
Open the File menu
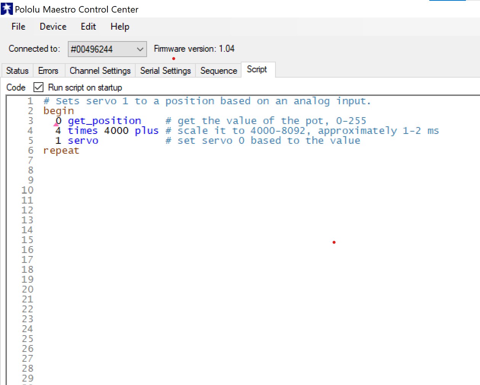(18, 27)
